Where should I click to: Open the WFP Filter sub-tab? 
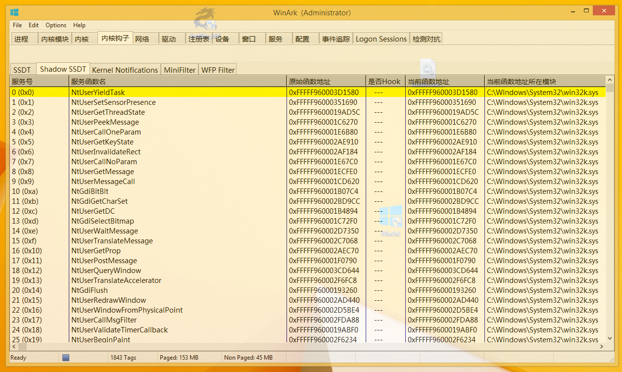[218, 70]
